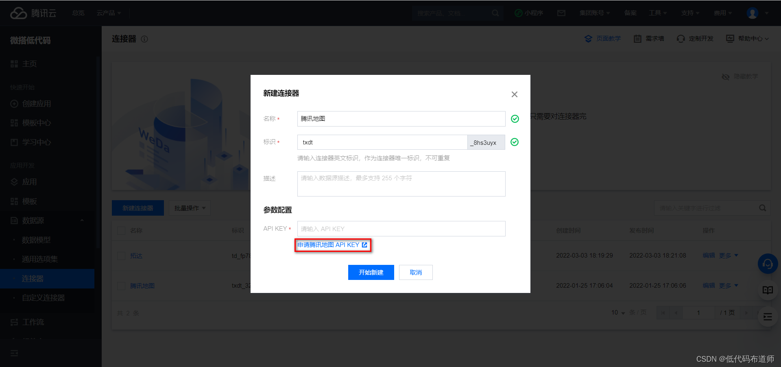Check the 拓达 row checkbox
This screenshot has height=367, width=781.
pos(121,256)
